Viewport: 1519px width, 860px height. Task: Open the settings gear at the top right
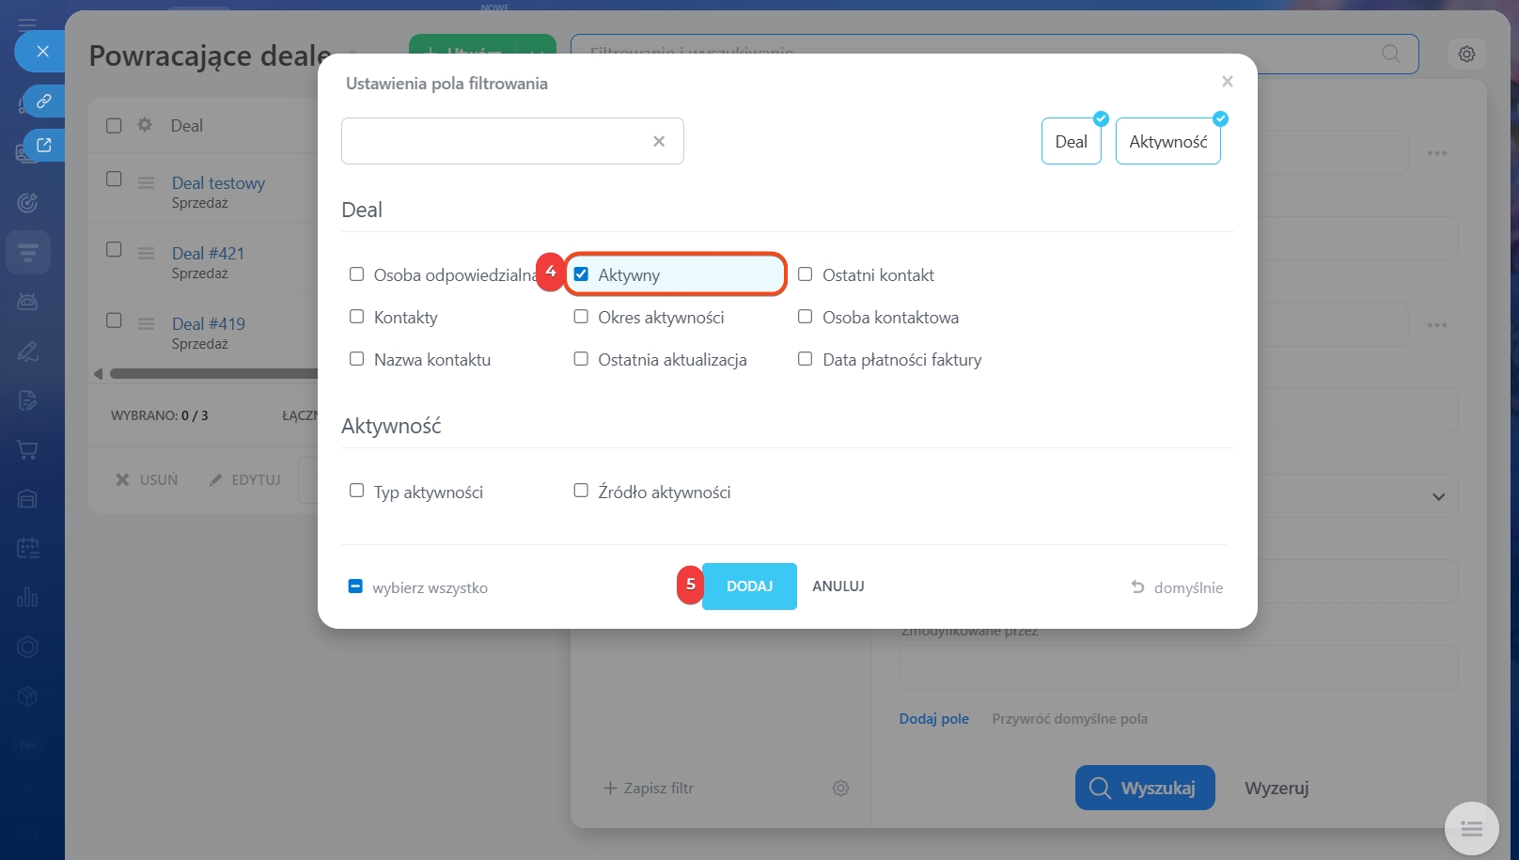click(x=1466, y=55)
